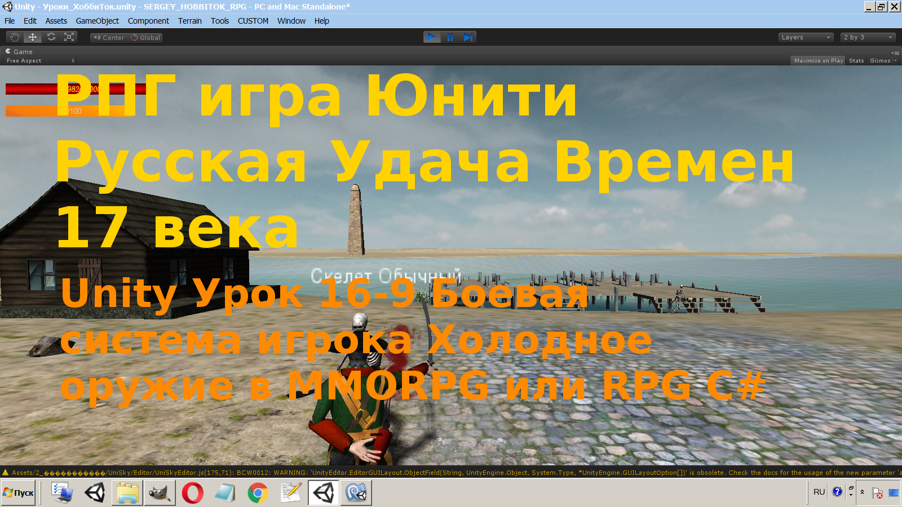Click the blue desktop tray icon
Screen dimensions: 902x507
(894, 493)
